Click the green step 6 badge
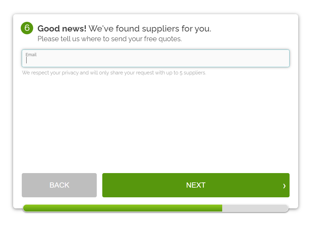 point(27,28)
